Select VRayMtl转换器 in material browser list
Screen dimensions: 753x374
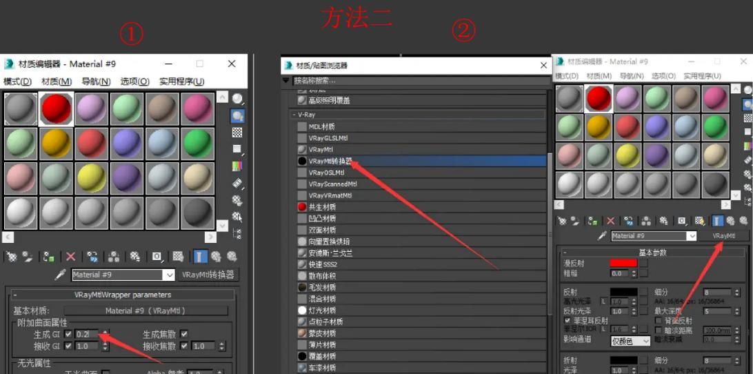point(421,161)
